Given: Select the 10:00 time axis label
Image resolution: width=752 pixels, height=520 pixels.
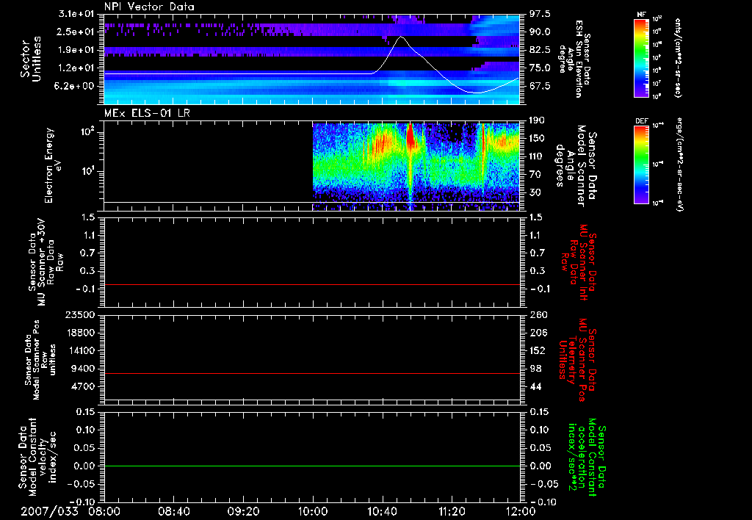Looking at the screenshot, I should coord(313,510).
